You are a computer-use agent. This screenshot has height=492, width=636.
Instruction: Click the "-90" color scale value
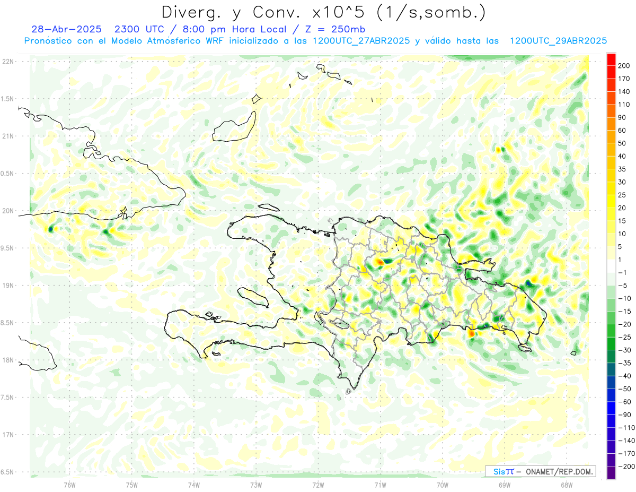(624, 415)
